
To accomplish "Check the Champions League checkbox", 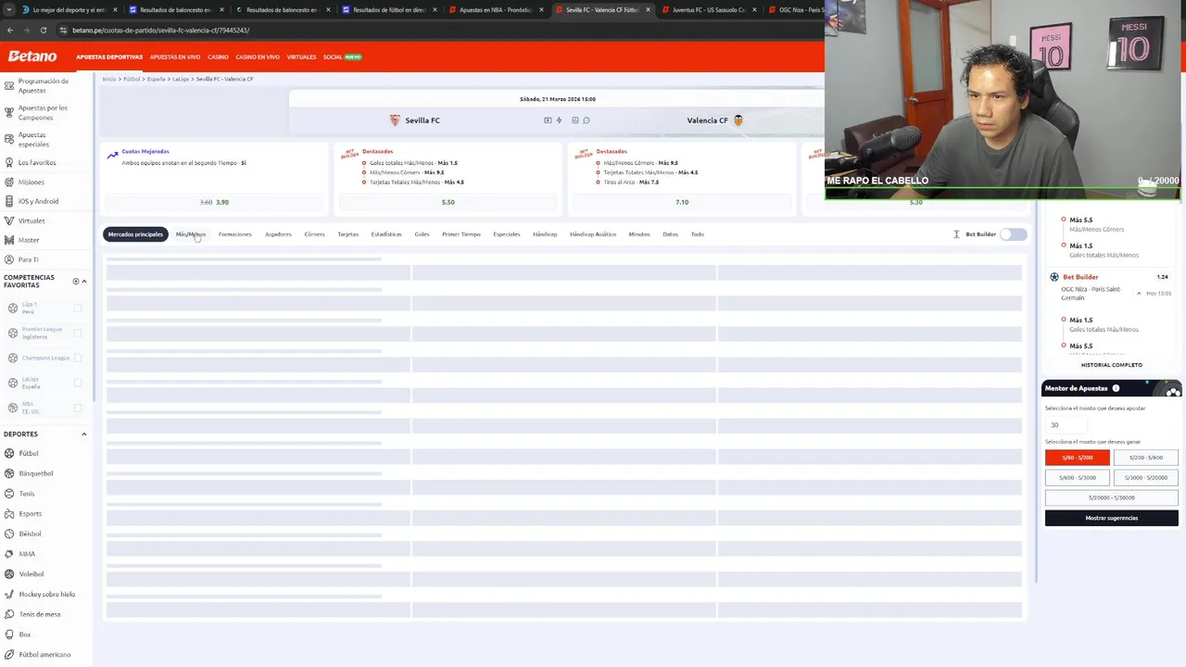I will (78, 358).
